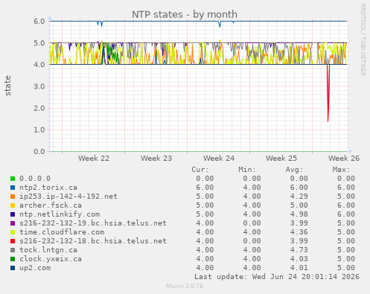This screenshot has width=370, height=294.
Task: Click the legend label tock.lntgn.ca
Action: [48, 250]
